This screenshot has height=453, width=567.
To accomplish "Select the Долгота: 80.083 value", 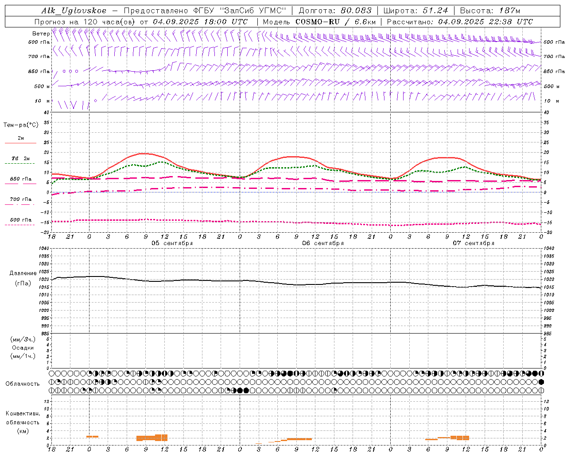I will point(335,11).
